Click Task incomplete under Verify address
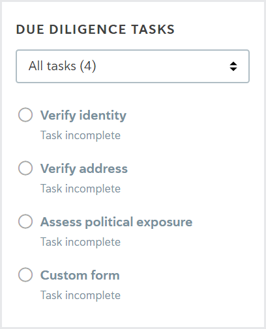 pos(80,189)
